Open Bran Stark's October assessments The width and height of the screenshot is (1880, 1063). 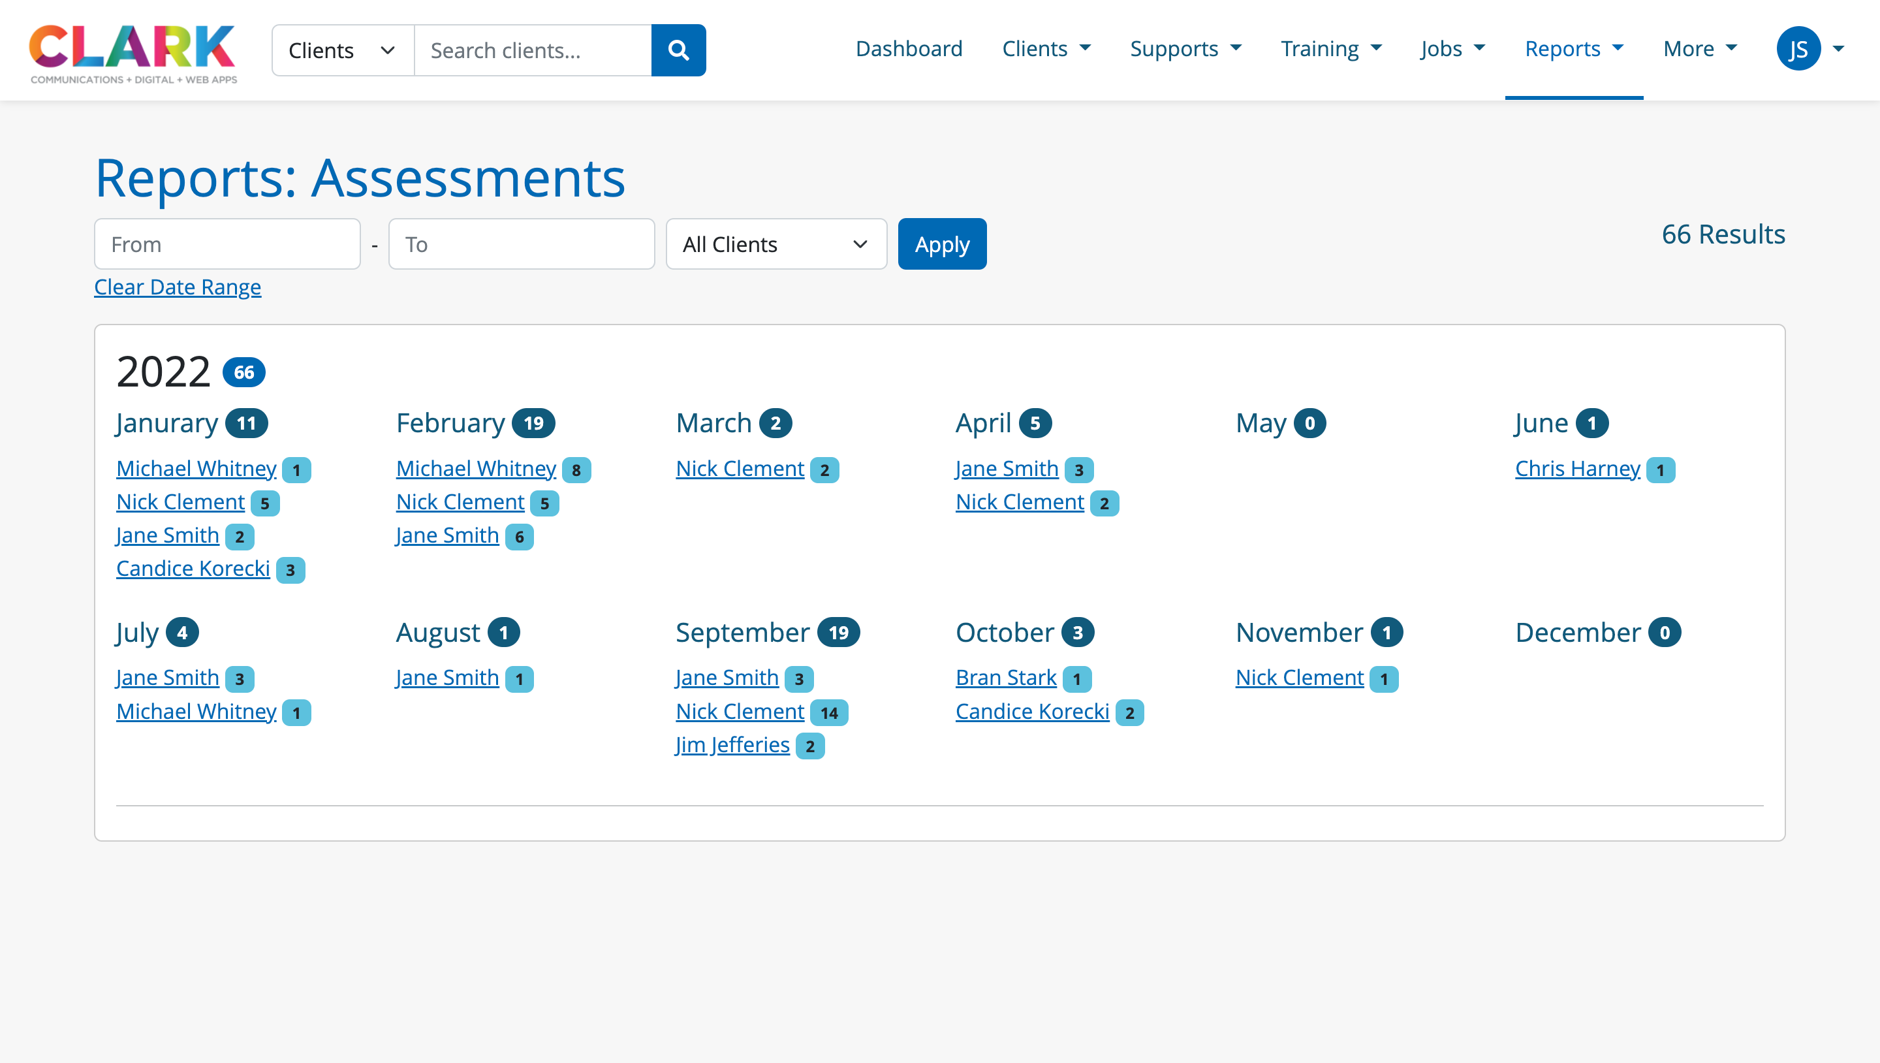1006,678
